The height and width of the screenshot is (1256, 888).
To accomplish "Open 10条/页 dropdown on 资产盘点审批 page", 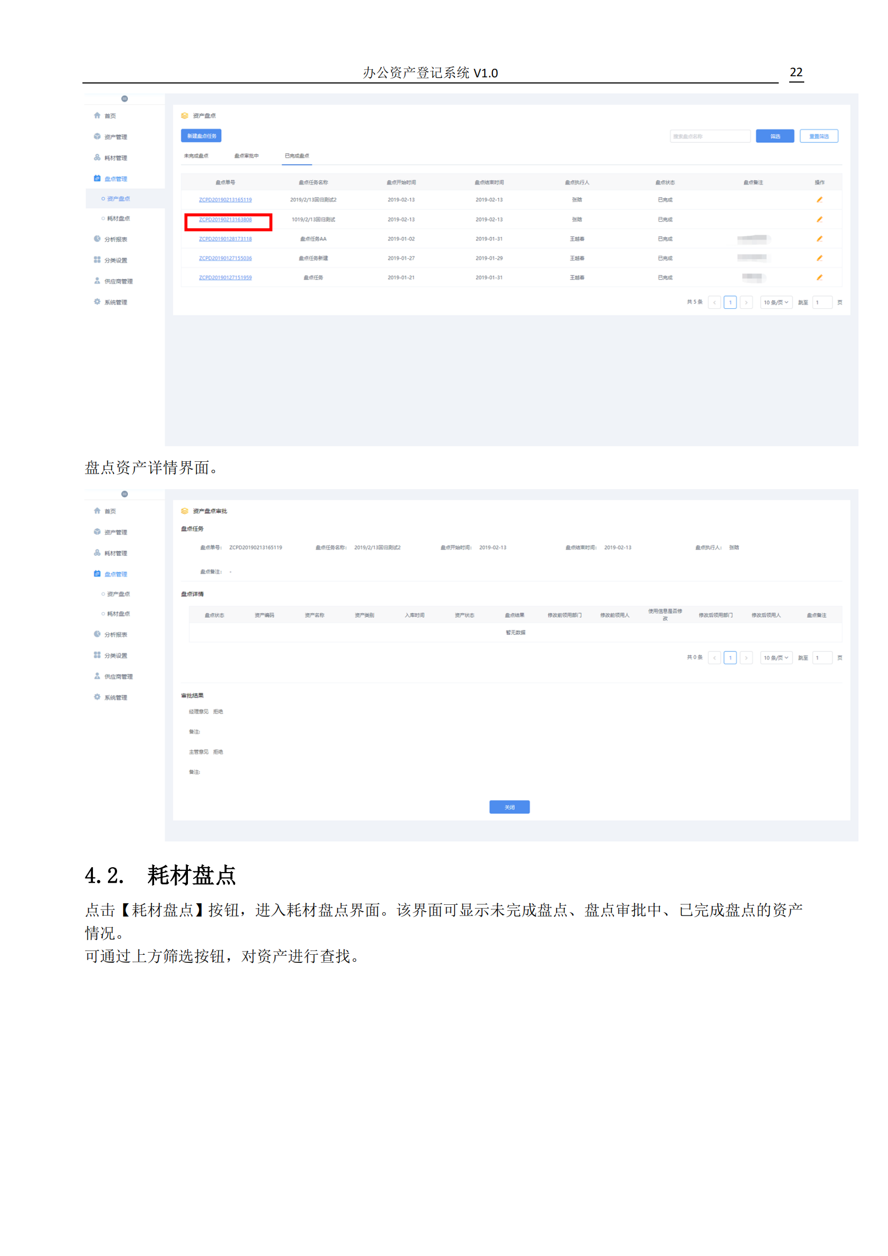I will 775,658.
